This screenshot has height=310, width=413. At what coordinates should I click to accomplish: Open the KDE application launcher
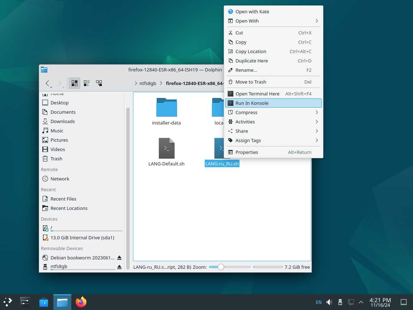(x=8, y=302)
